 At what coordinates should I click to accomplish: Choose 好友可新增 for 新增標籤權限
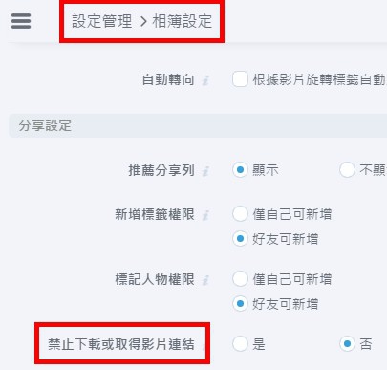240,238
